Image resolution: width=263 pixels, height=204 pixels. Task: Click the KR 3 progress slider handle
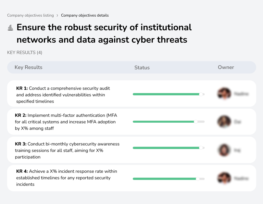point(201,148)
